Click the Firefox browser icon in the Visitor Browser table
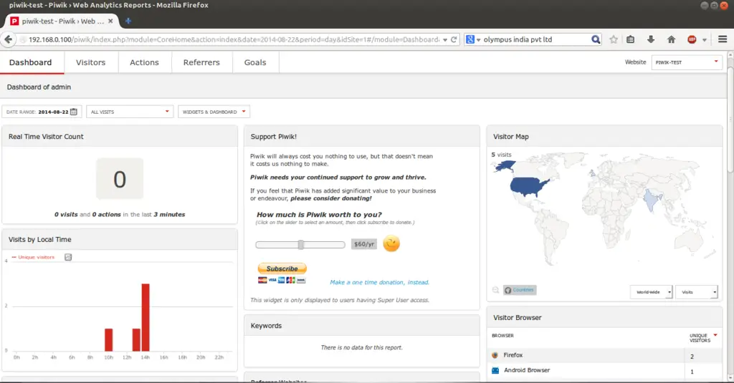 [495, 355]
